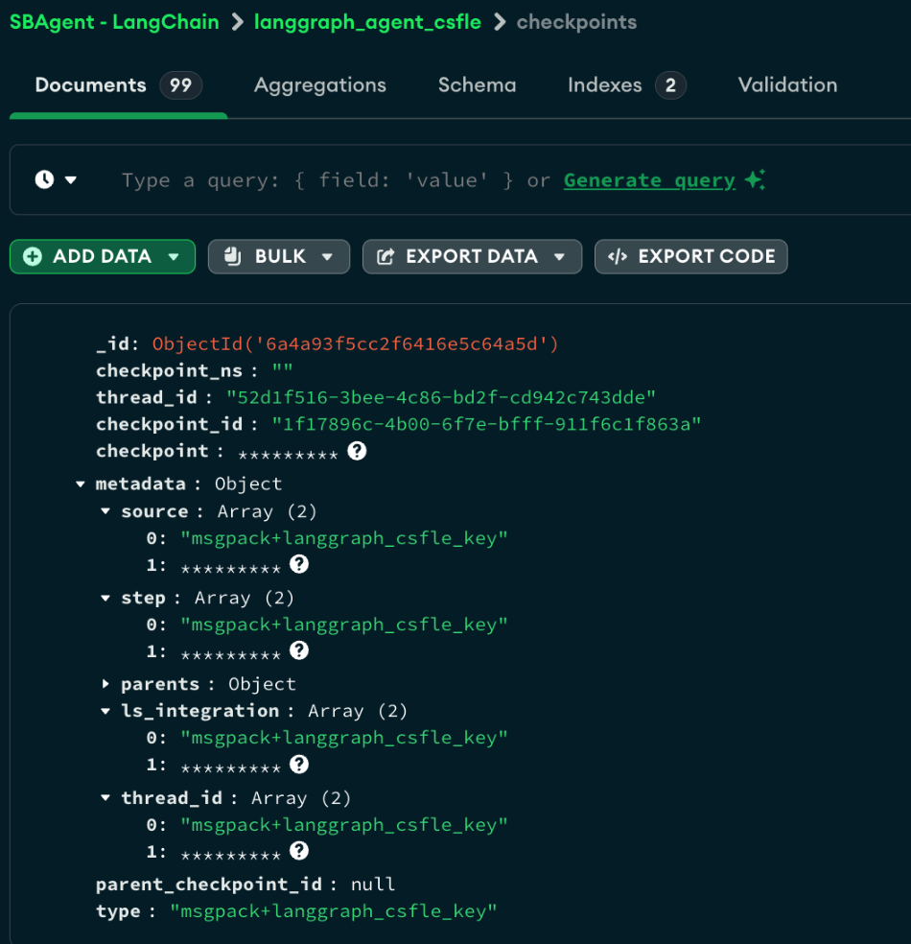Switch to the Documents tab
The image size is (911, 944).
click(118, 84)
